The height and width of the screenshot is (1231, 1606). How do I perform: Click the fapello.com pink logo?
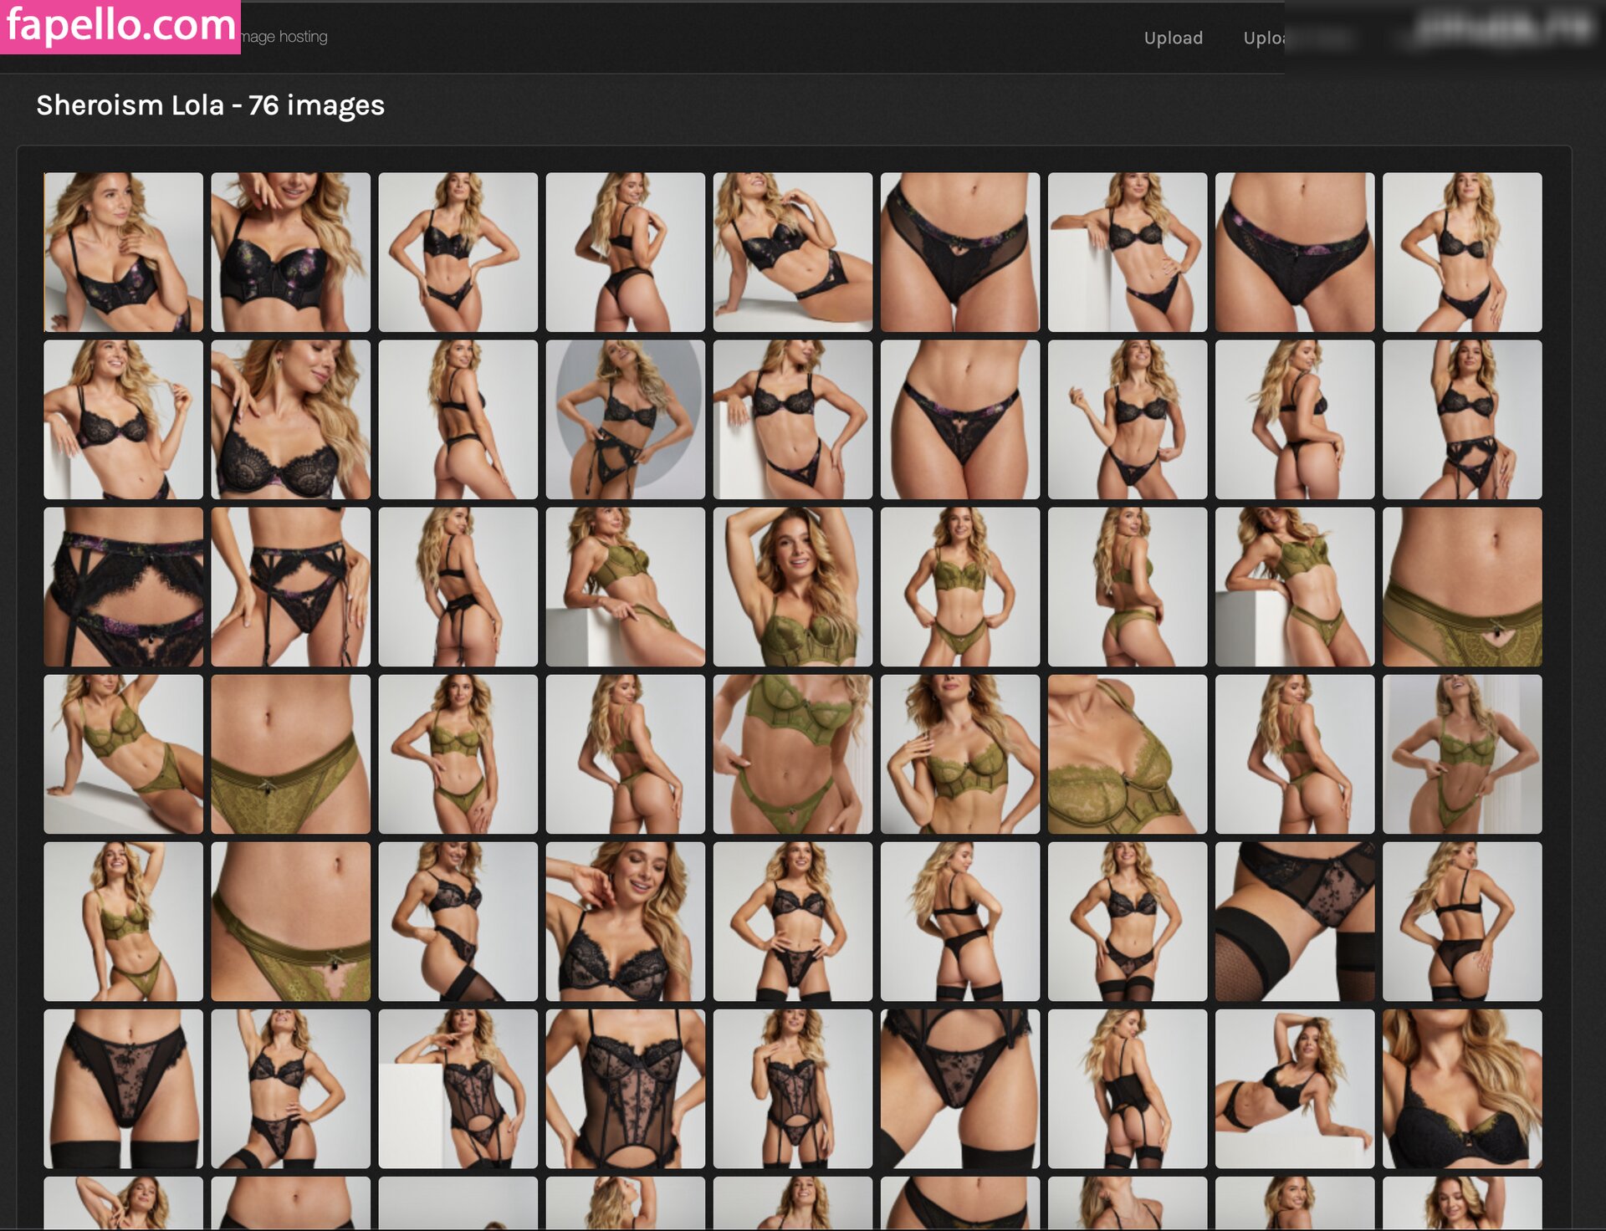coord(120,27)
